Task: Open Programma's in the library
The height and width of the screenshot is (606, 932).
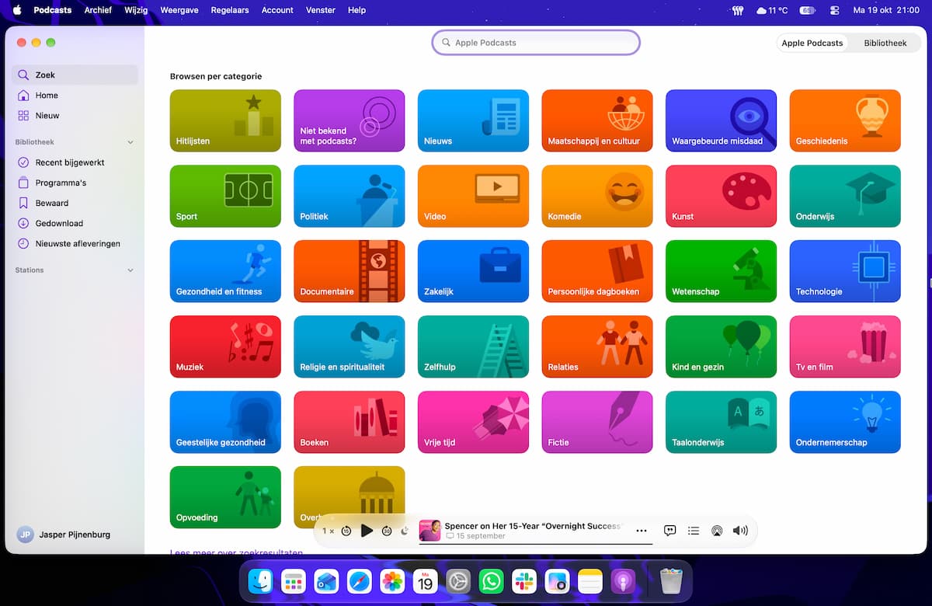Action: click(x=75, y=183)
